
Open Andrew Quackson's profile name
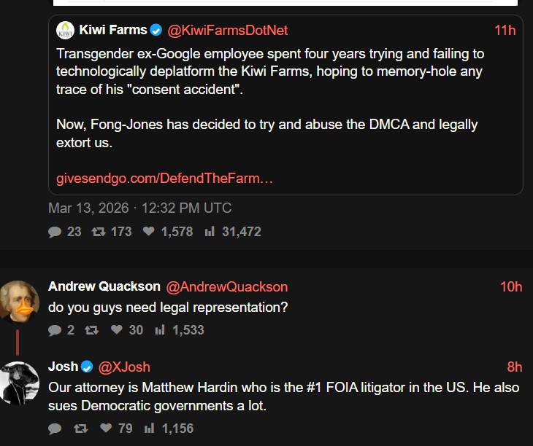[104, 286]
